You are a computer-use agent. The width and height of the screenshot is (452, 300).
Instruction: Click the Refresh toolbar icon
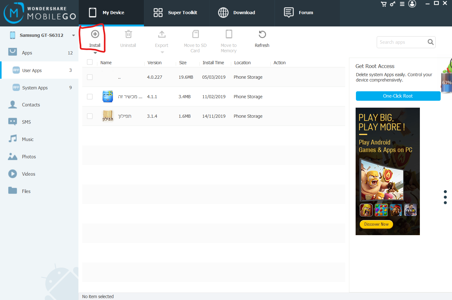pyautogui.click(x=262, y=34)
